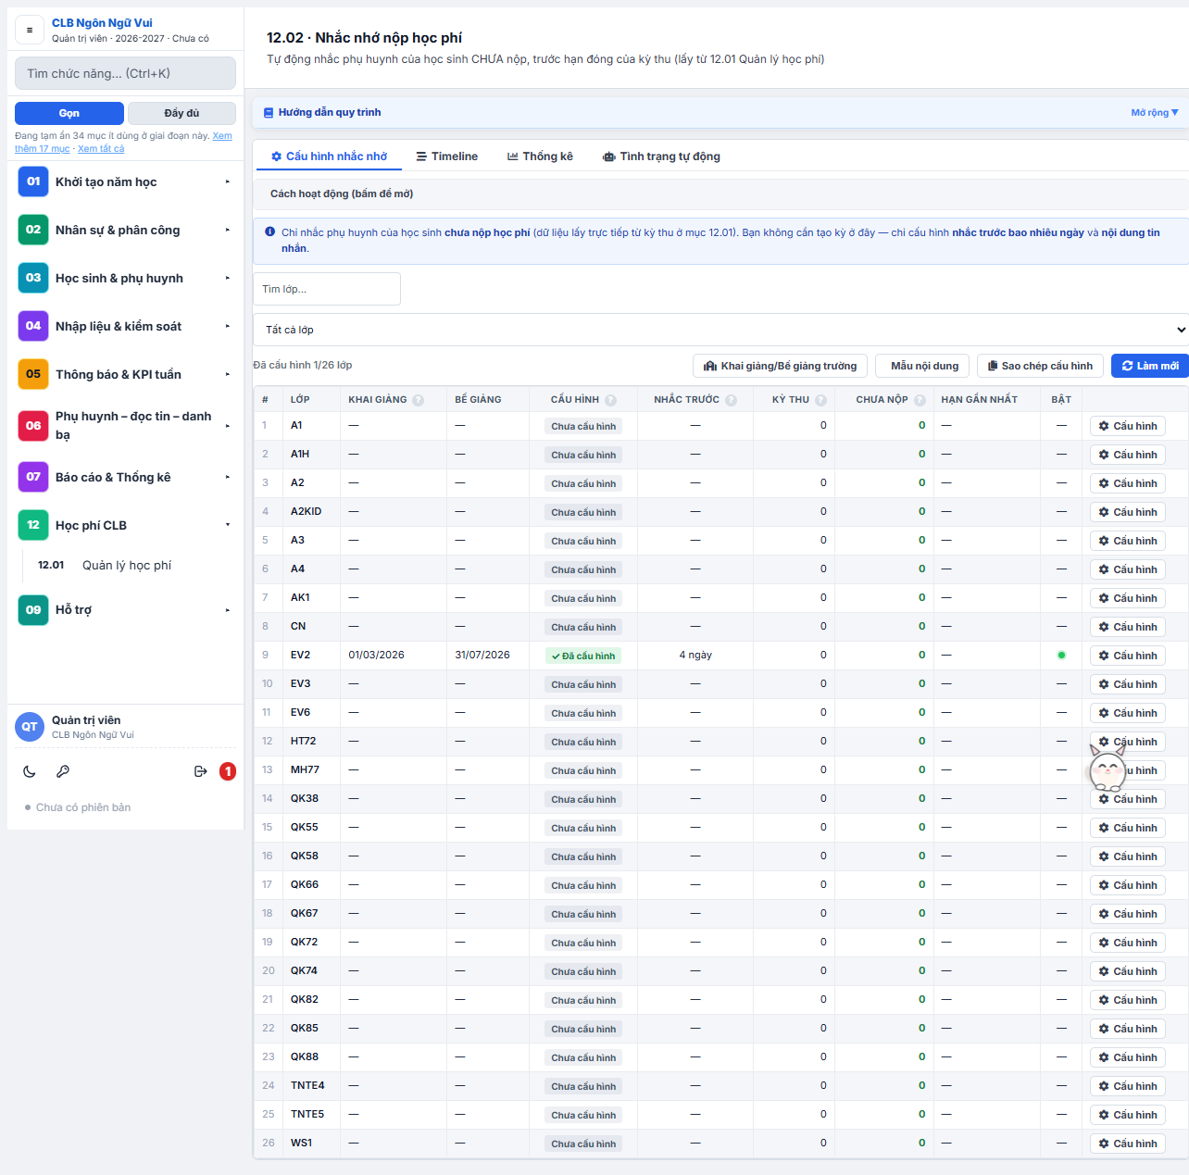Click help icon beside CHƯA NỘP header

(920, 400)
